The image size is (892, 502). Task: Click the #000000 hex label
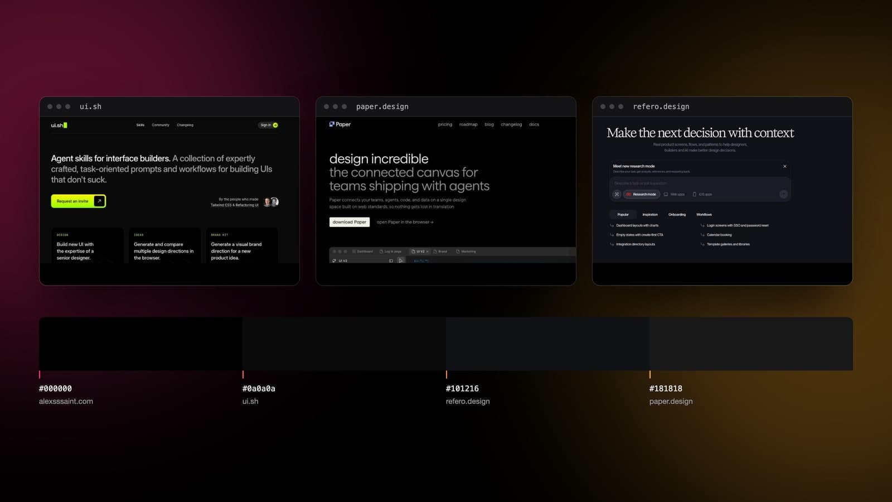click(x=55, y=389)
